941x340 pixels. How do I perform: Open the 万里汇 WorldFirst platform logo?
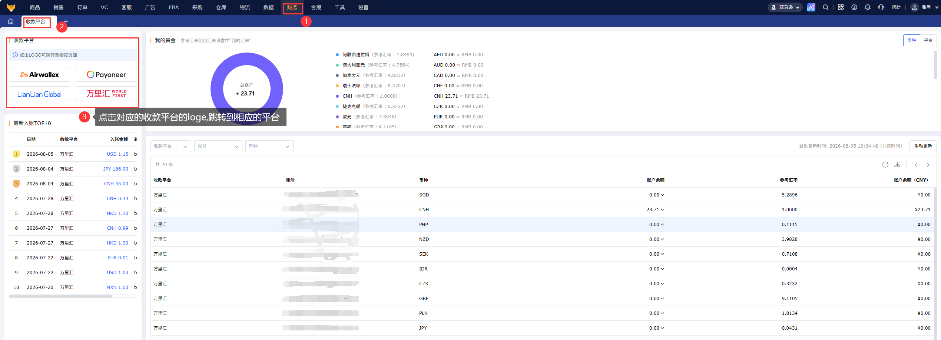click(106, 94)
